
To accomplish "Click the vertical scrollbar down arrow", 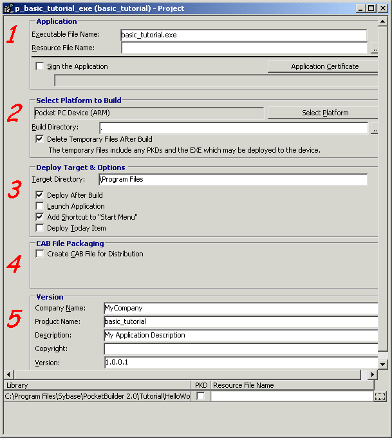I will (382, 364).
